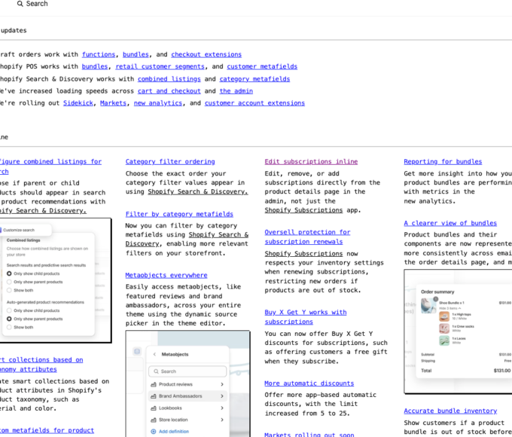The height and width of the screenshot is (437, 512).
Task: Select 'Show both' under Auto-generated product recommendations
Action: [x=9, y=328]
